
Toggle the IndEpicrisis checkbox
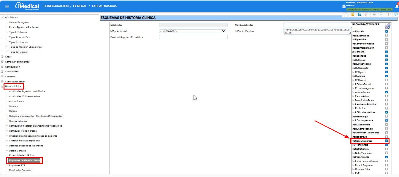pos(386,31)
